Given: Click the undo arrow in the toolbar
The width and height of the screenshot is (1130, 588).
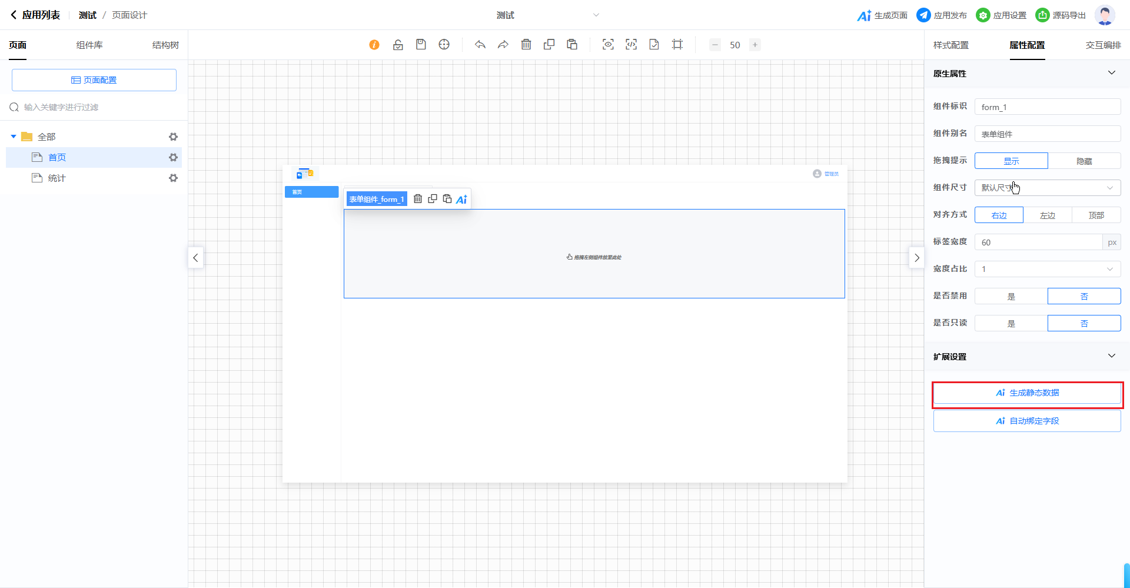Looking at the screenshot, I should click(x=480, y=45).
